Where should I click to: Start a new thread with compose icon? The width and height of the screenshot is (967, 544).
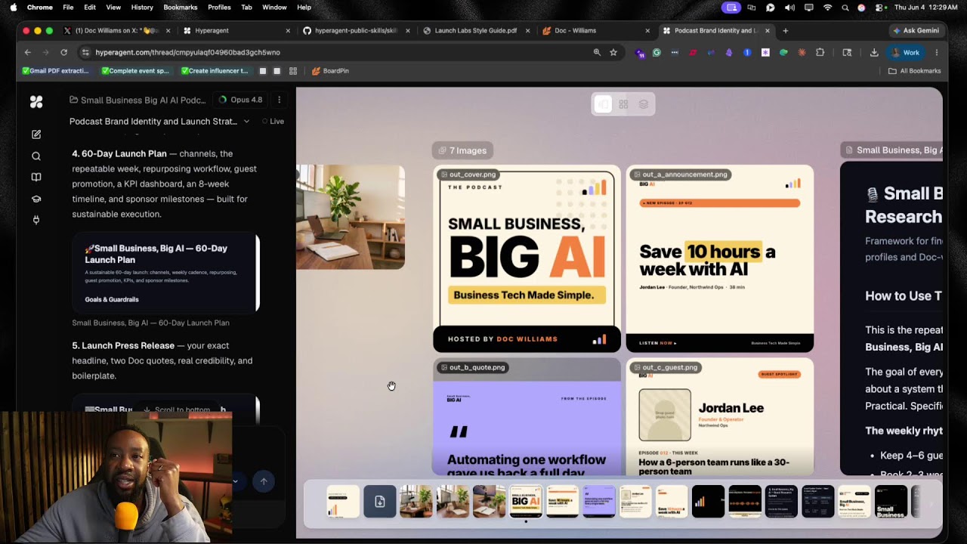point(36,134)
